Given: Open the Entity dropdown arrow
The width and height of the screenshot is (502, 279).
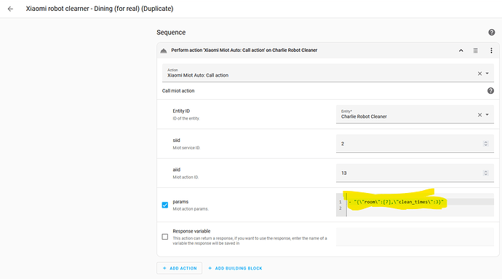Looking at the screenshot, I should [x=487, y=115].
